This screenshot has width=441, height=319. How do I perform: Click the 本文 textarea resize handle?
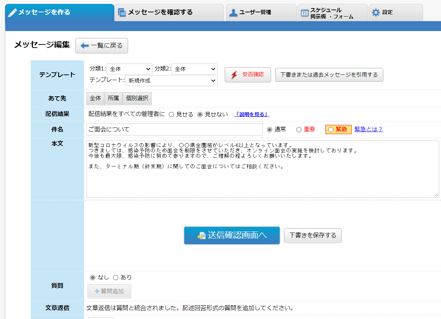pos(436,195)
